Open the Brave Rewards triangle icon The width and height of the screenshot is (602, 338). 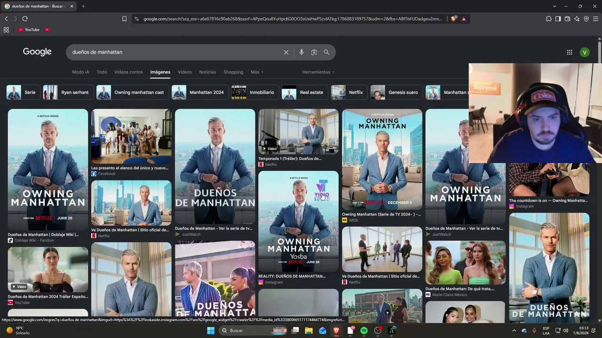(x=464, y=19)
